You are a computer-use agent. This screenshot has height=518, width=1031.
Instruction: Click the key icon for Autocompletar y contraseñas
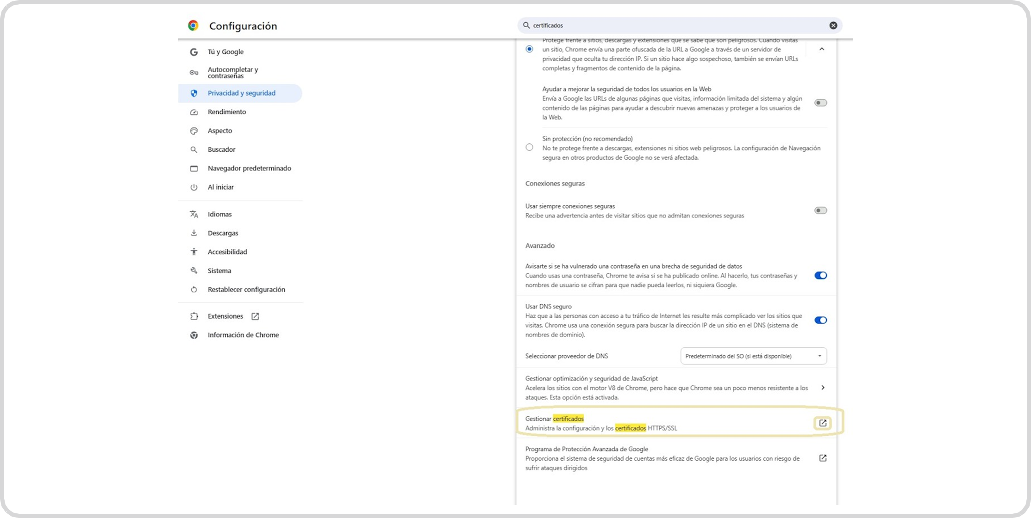(x=194, y=73)
